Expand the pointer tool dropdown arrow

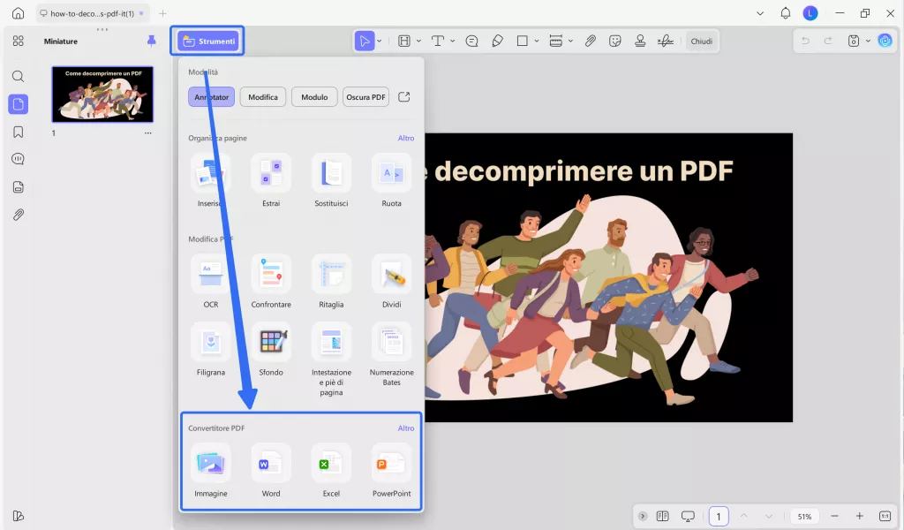coord(380,41)
